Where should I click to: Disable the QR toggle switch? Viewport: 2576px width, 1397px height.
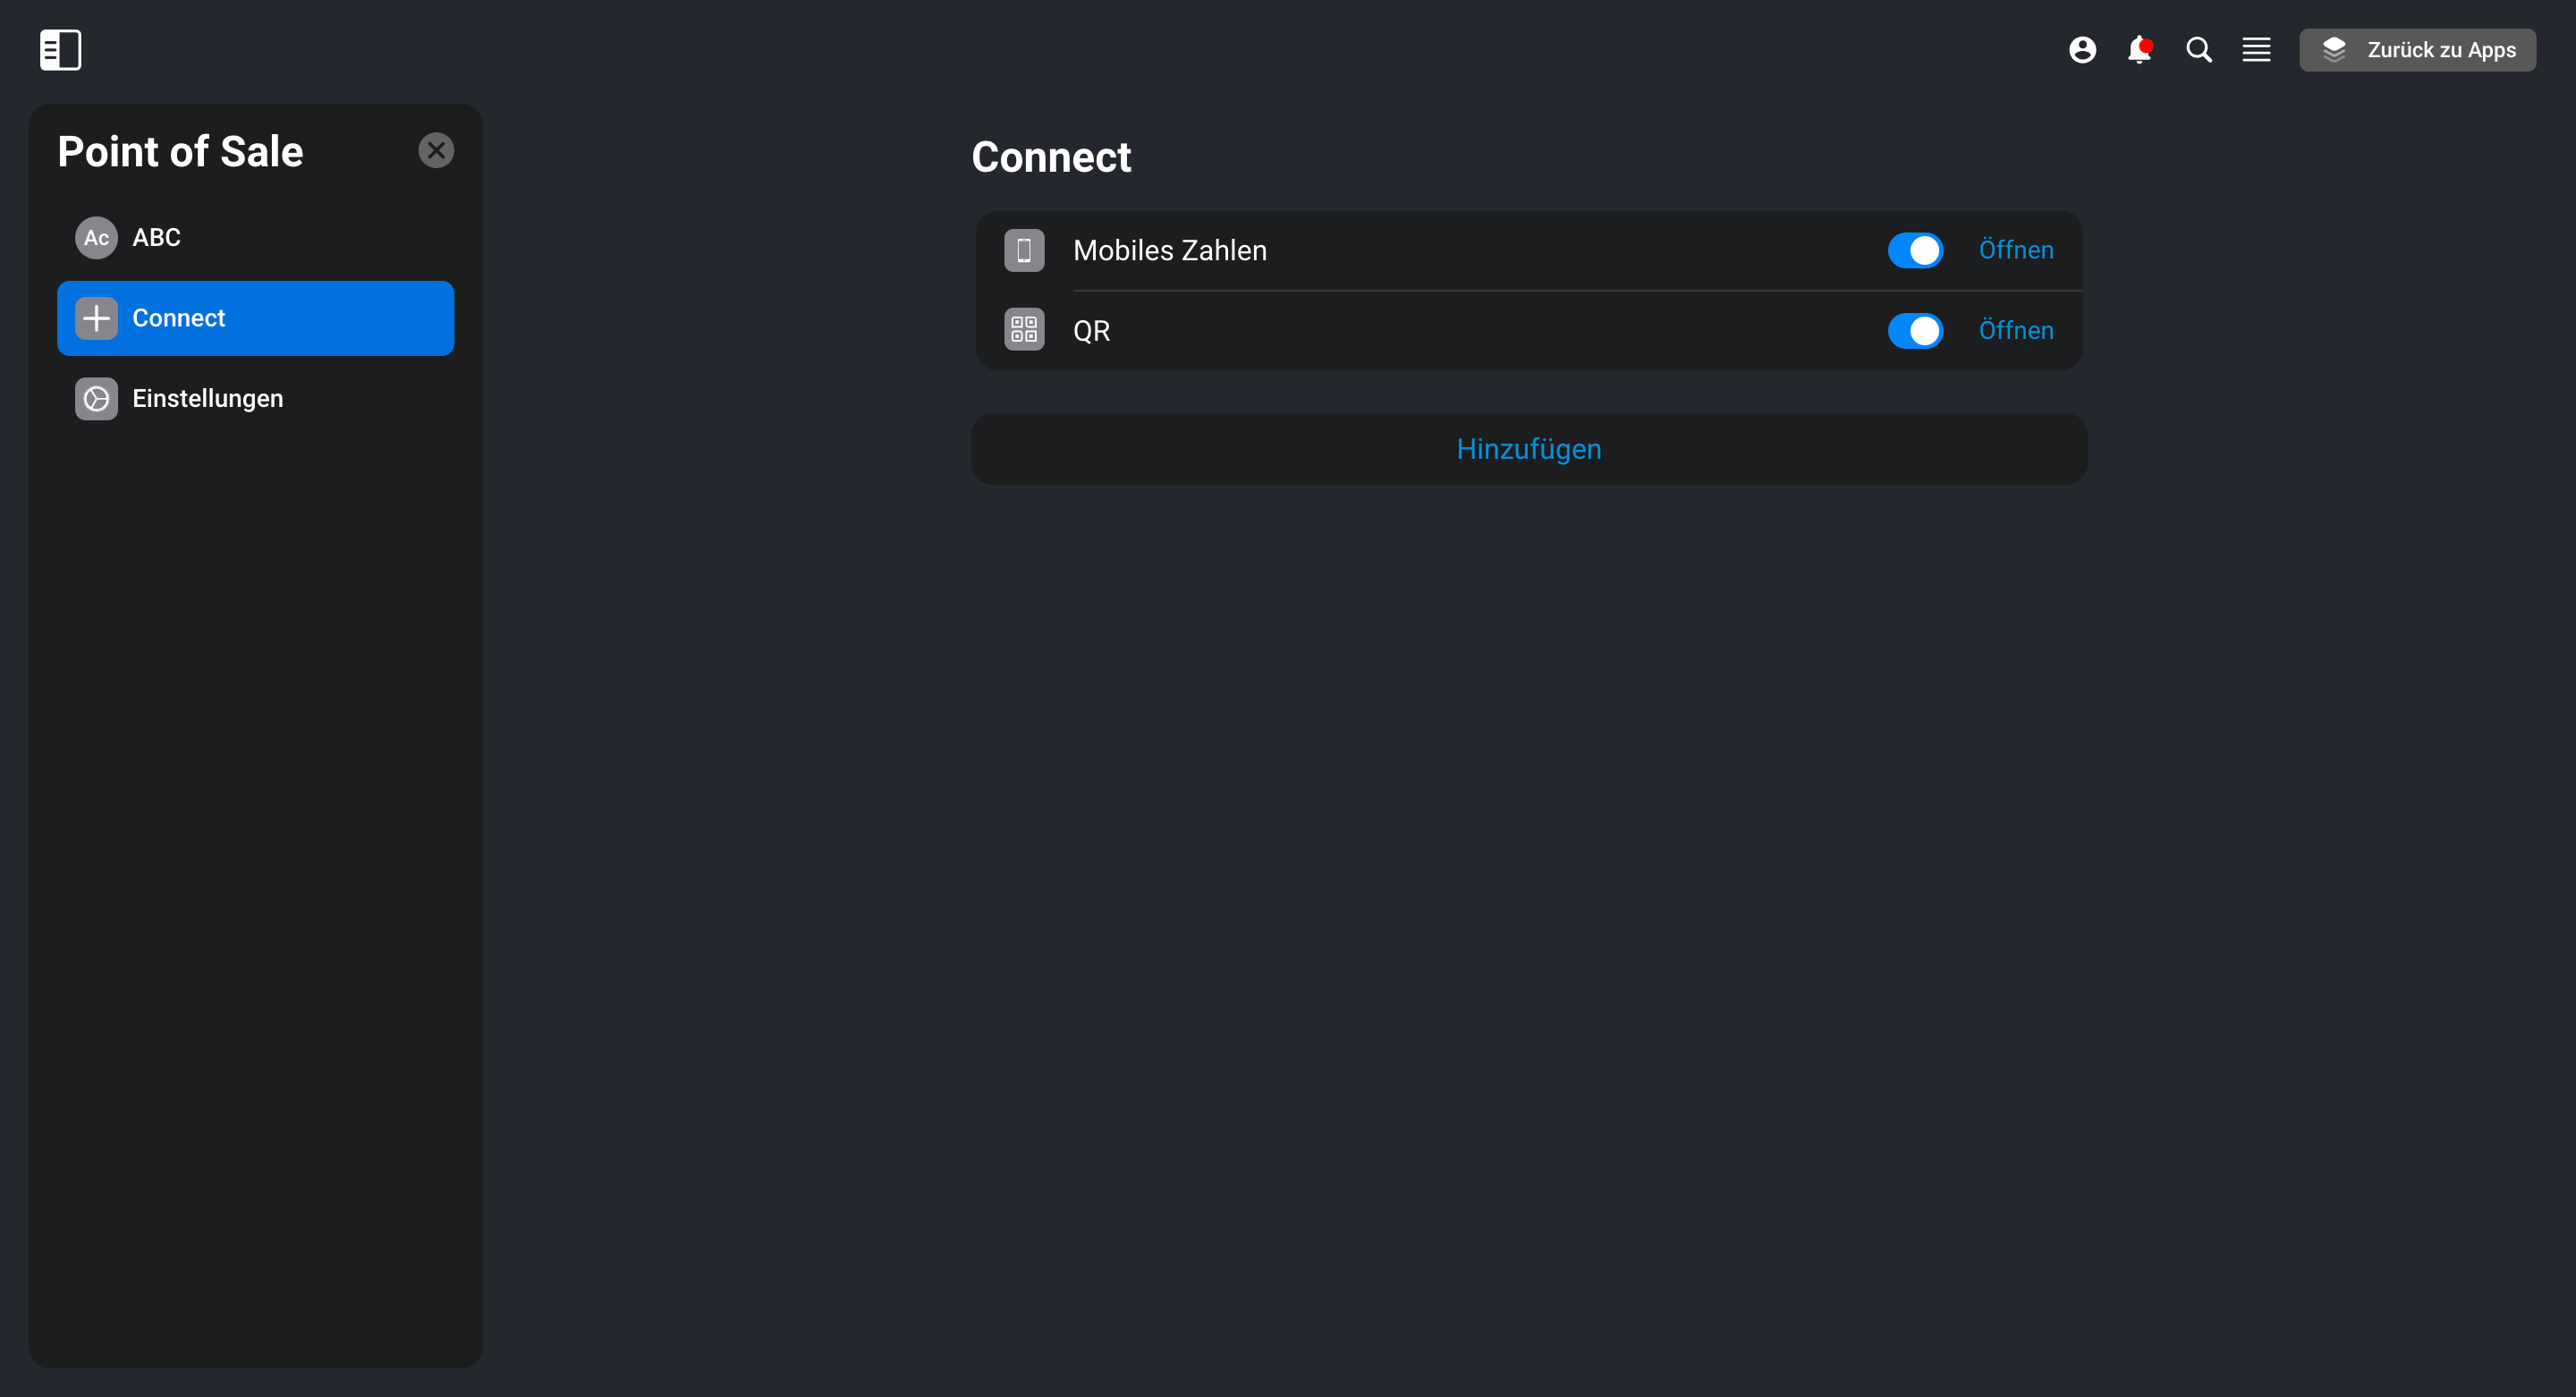pos(1915,330)
